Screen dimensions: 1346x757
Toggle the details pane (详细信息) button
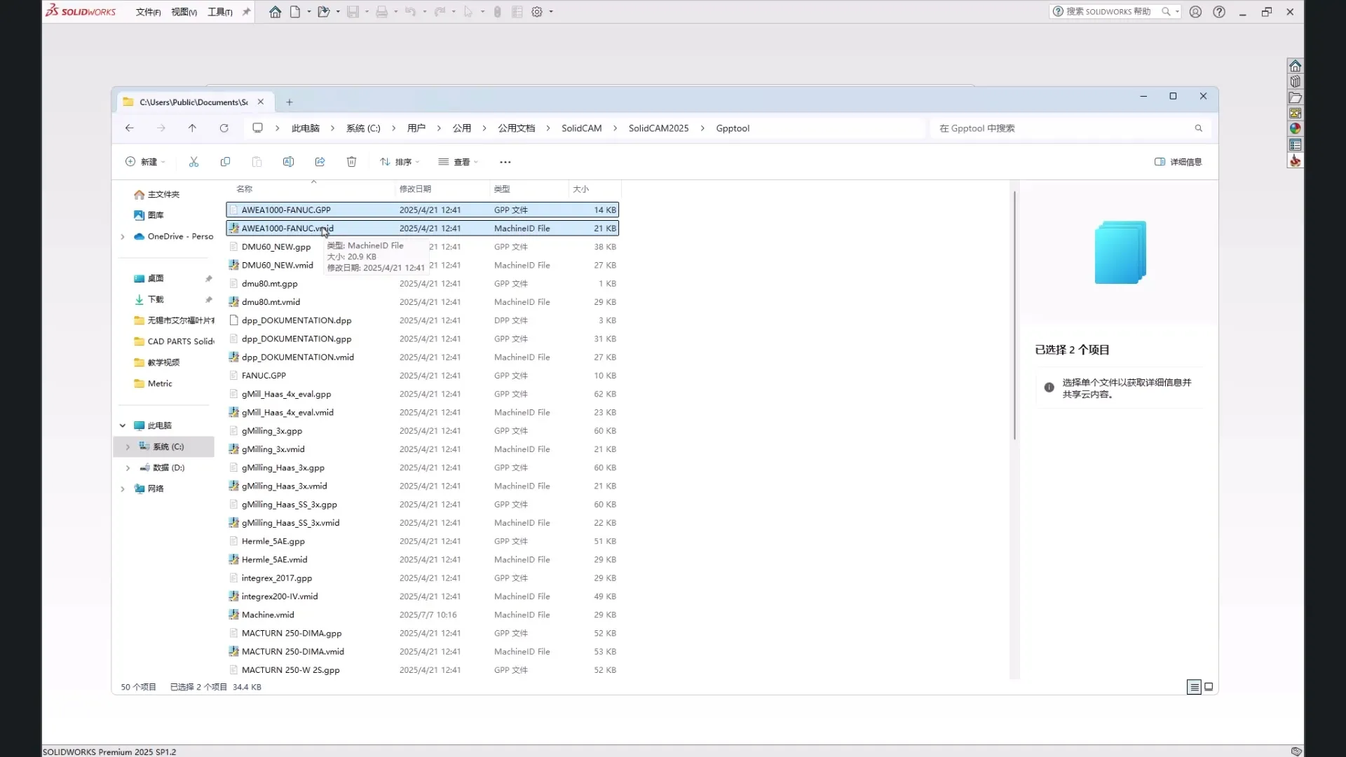click(x=1178, y=162)
